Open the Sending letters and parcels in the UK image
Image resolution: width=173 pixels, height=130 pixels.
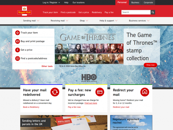click(64, 122)
